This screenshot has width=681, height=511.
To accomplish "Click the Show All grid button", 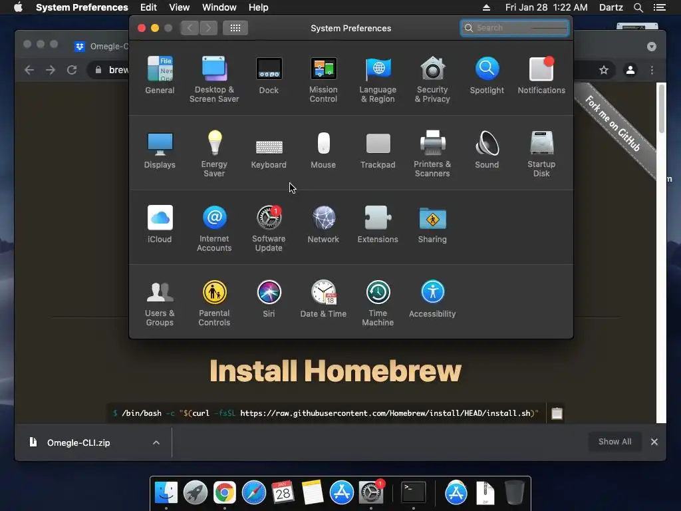I will pos(235,28).
